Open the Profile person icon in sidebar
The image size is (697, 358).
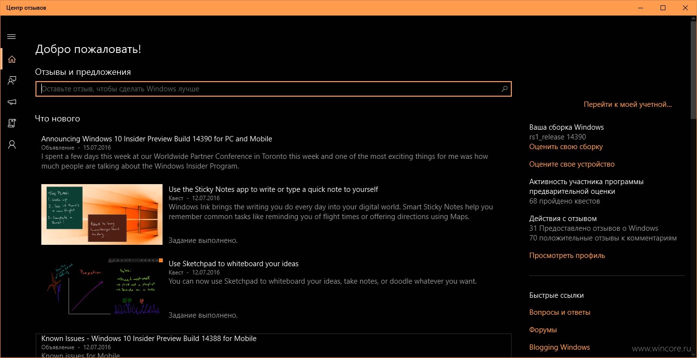(12, 145)
